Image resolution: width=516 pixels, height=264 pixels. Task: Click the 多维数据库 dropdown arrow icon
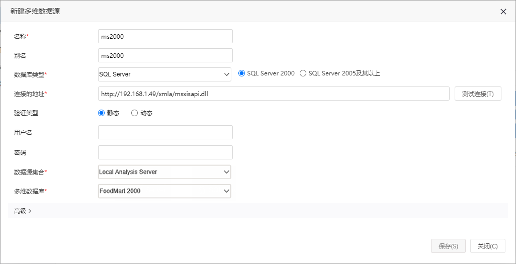[x=226, y=191]
